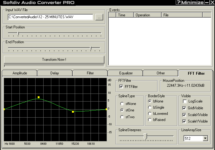
Task: Click the MousePosition value 22447.3Hz-->11.02439dB
Action: coord(186,85)
